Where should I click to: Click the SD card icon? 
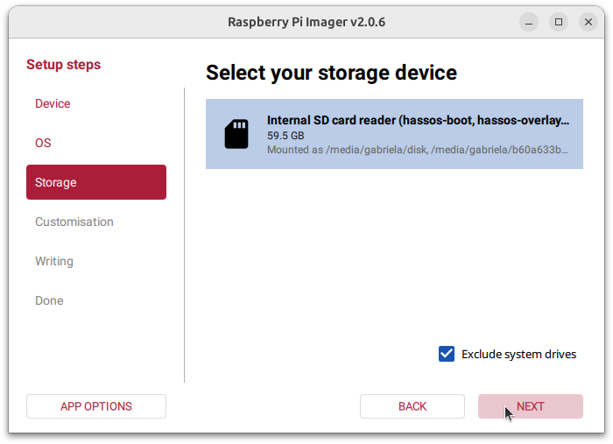[236, 134]
